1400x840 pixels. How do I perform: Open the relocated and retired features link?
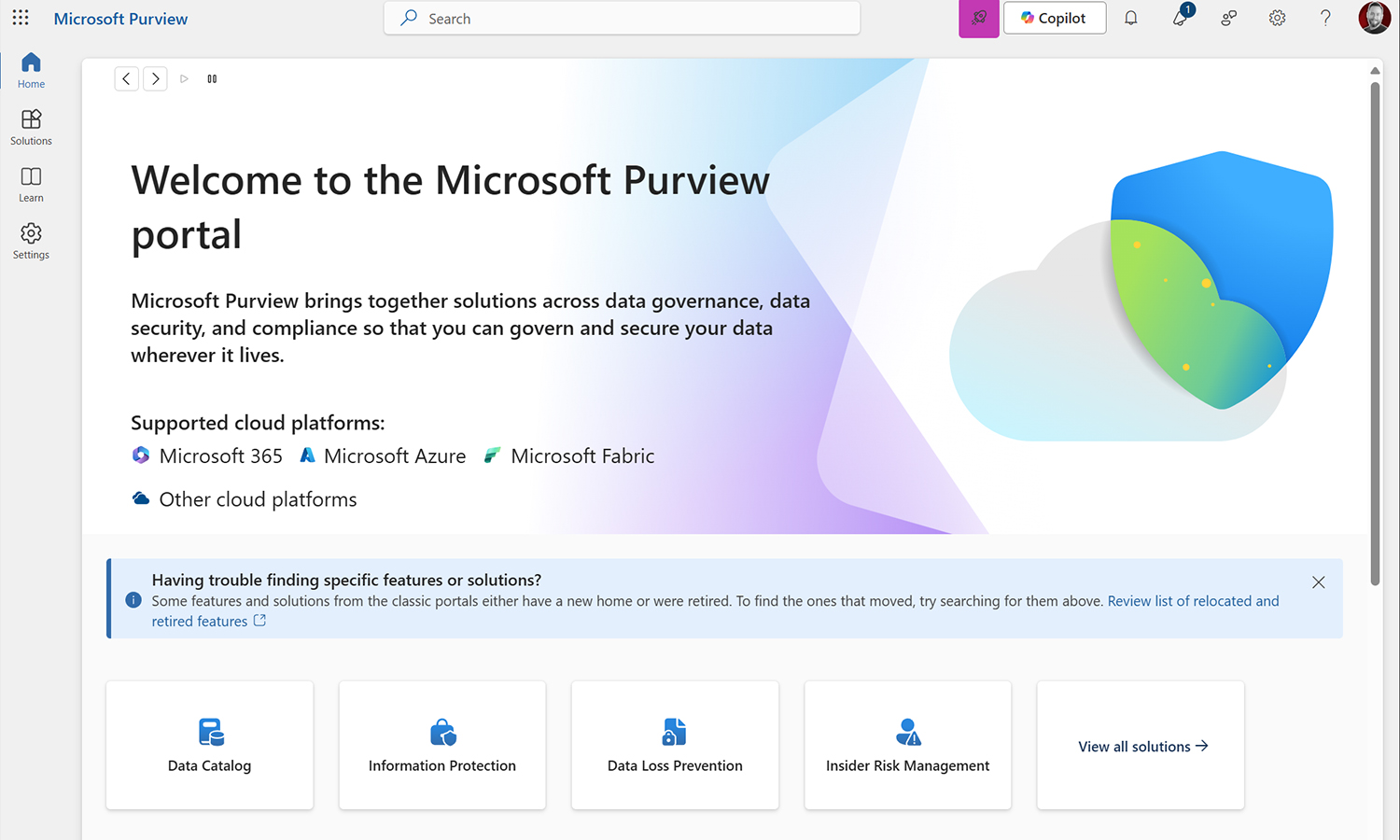tap(1193, 601)
